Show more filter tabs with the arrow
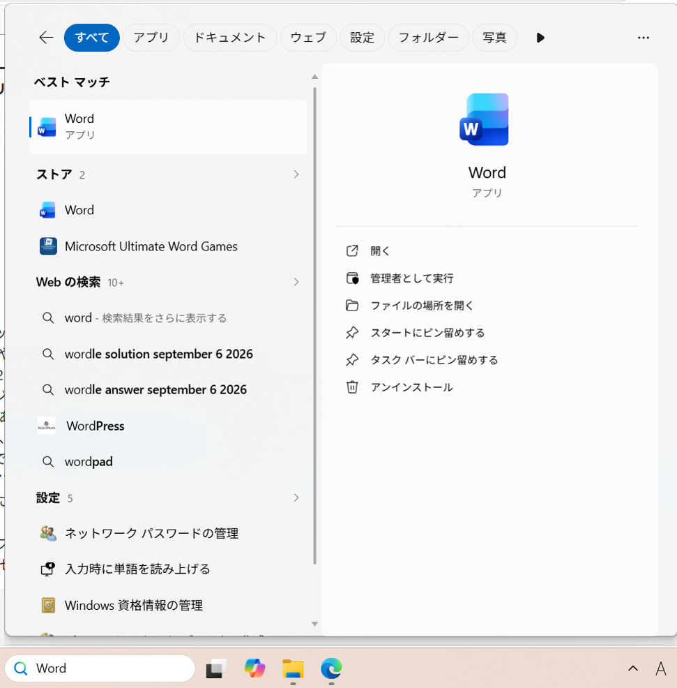This screenshot has height=688, width=677. (x=540, y=38)
